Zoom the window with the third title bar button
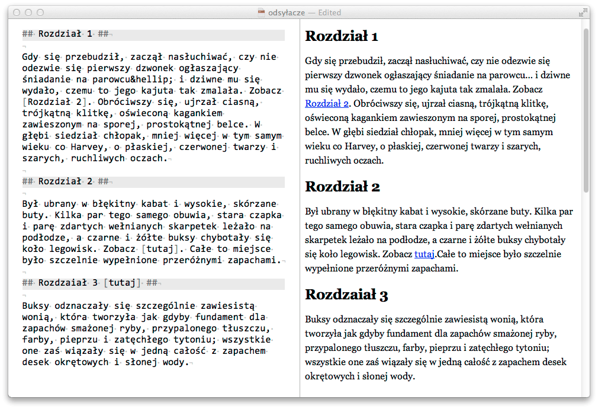 click(x=40, y=12)
